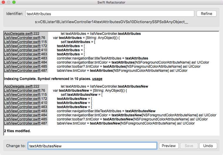223x155 pixels.
Task: Close the window with the red button
Action: [3, 2]
